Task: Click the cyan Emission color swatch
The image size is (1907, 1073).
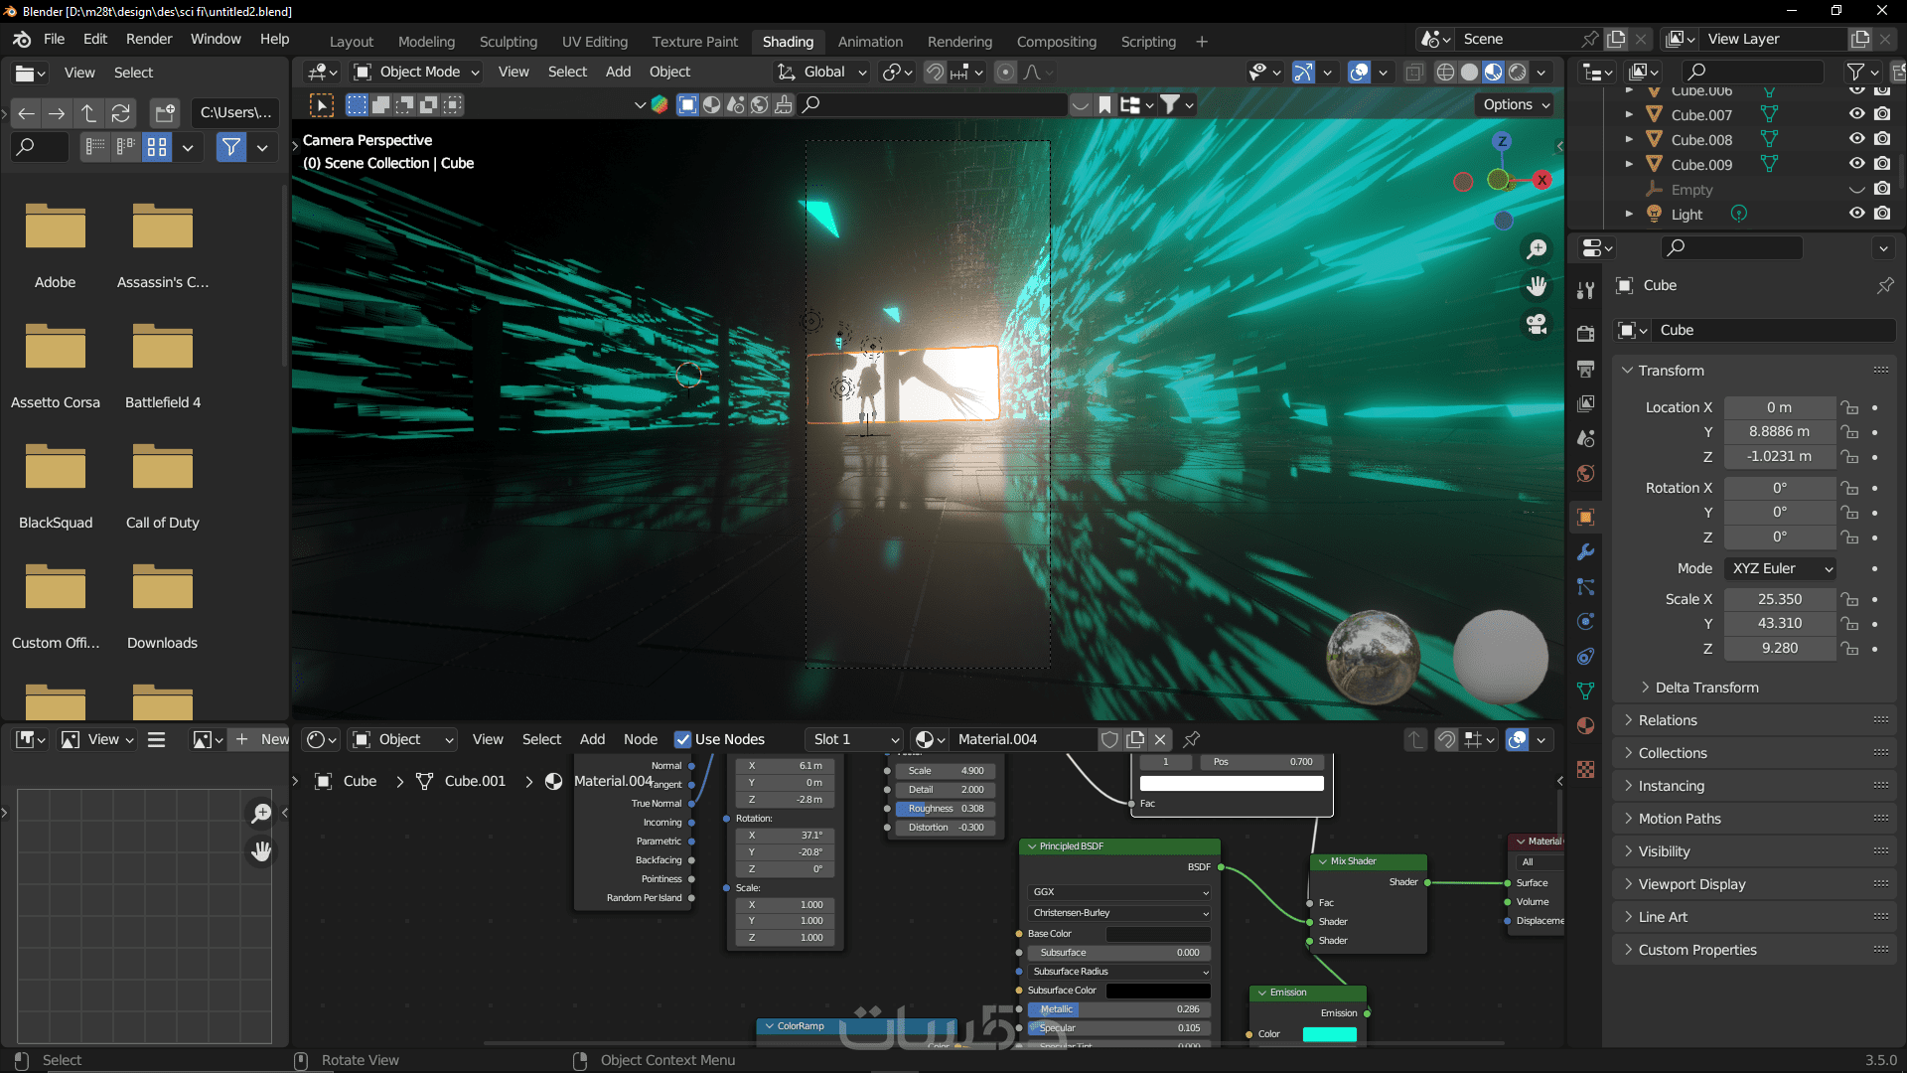Action: point(1329,1034)
